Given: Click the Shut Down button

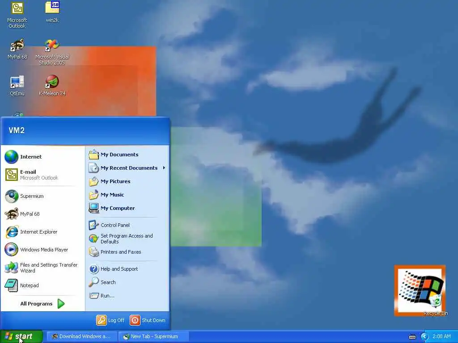Looking at the screenshot, I should tap(148, 320).
